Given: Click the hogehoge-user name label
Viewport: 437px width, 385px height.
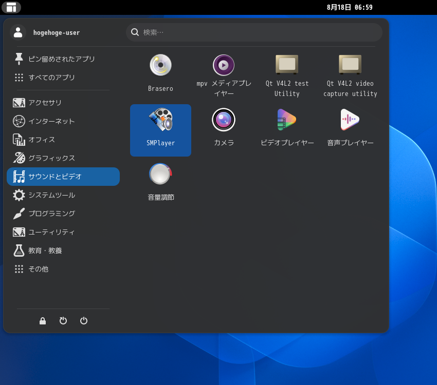Looking at the screenshot, I should (57, 32).
